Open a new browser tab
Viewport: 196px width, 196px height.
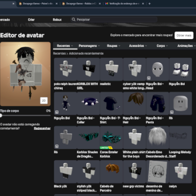tap(149, 3)
